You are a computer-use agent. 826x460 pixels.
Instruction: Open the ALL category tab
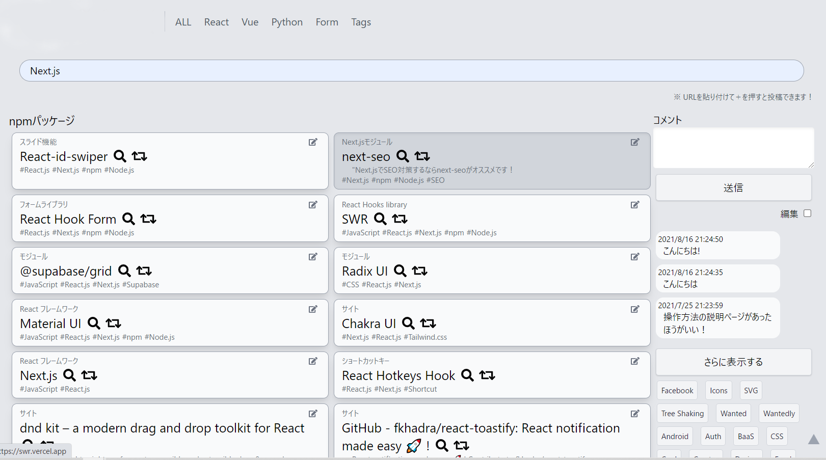click(183, 22)
